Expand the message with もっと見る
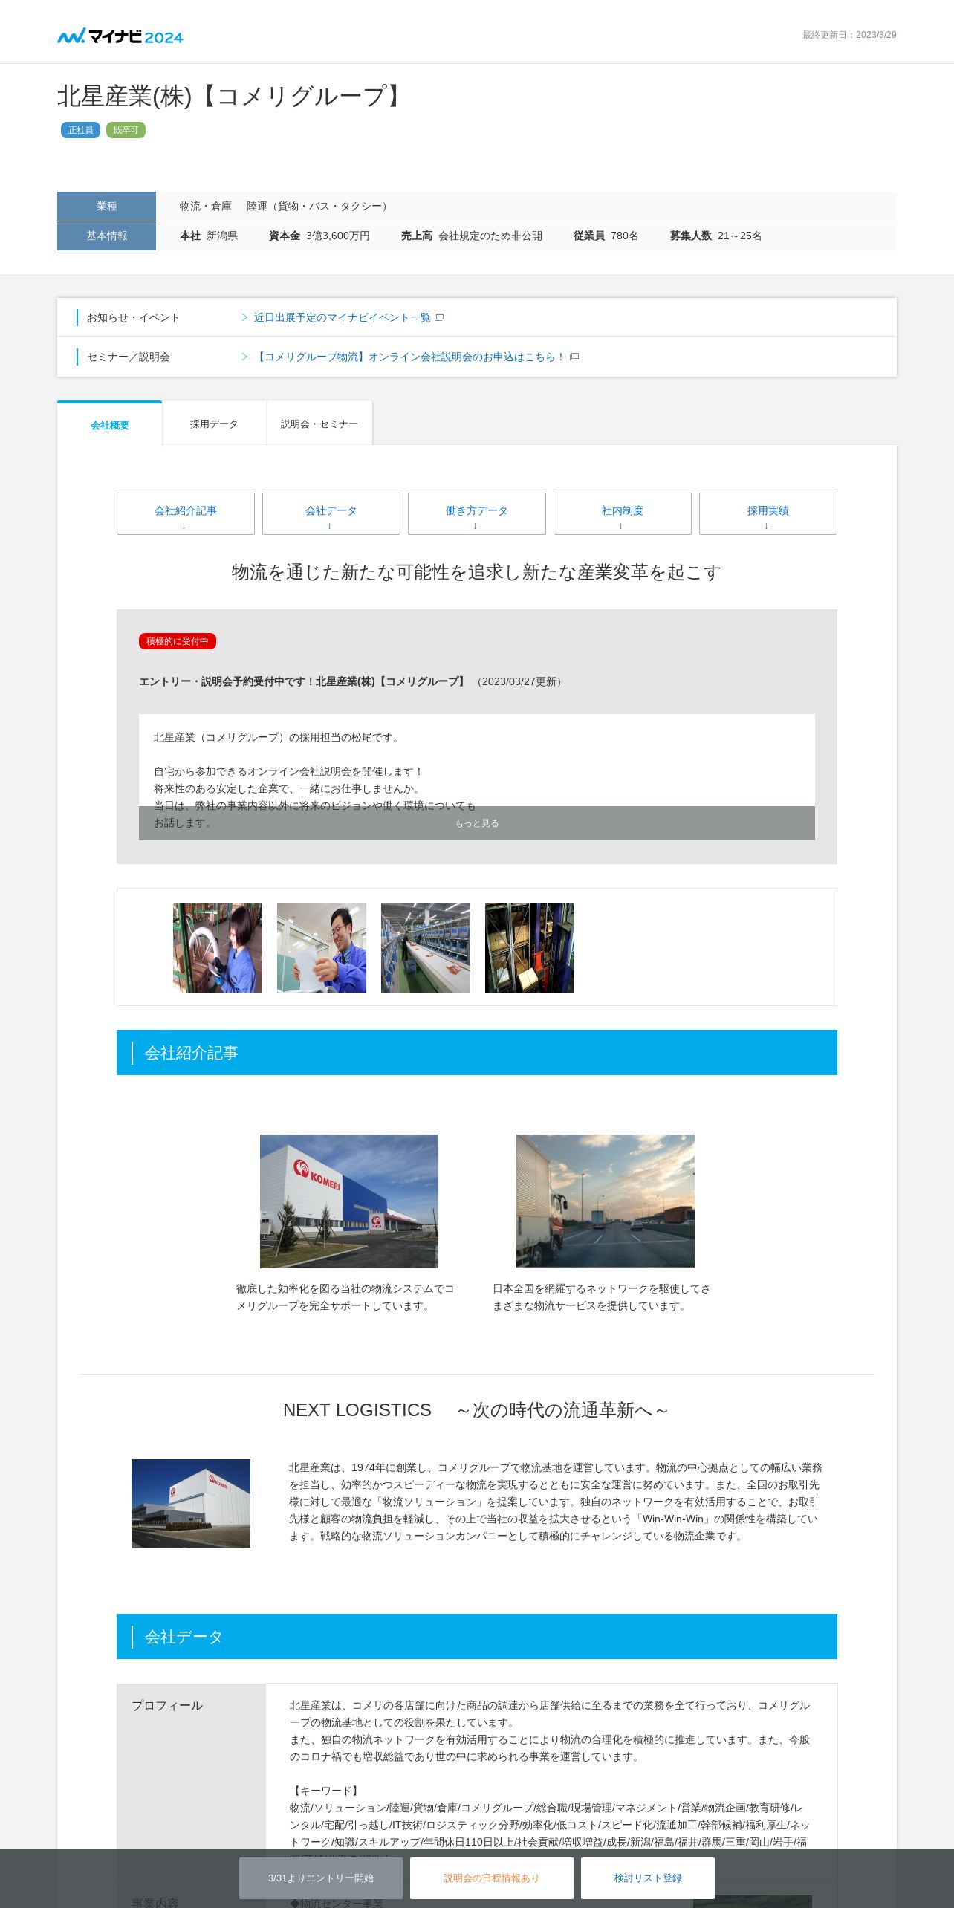 [x=477, y=823]
